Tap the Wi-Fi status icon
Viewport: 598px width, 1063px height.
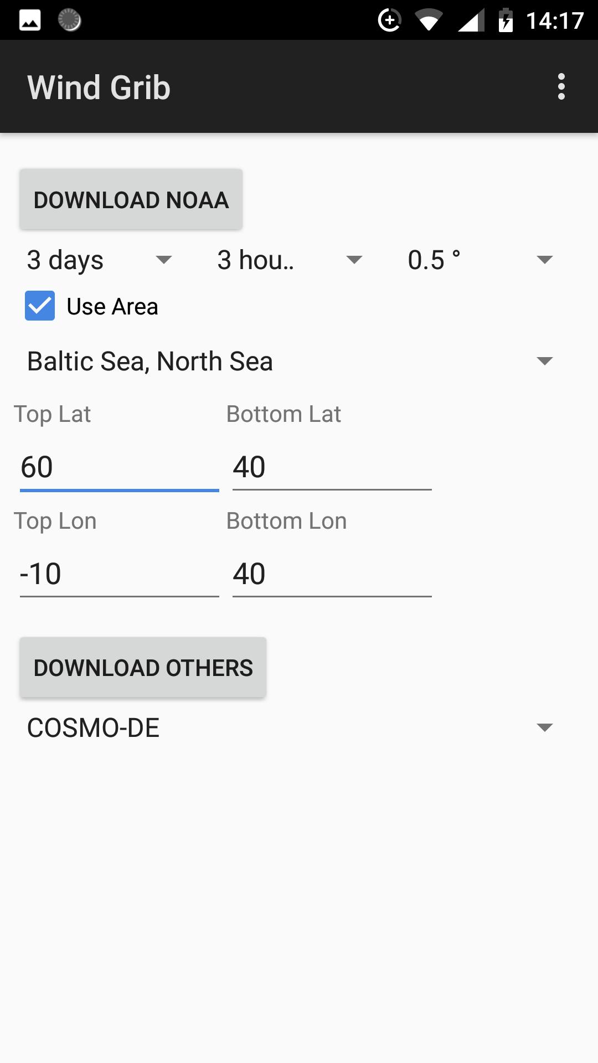click(428, 21)
